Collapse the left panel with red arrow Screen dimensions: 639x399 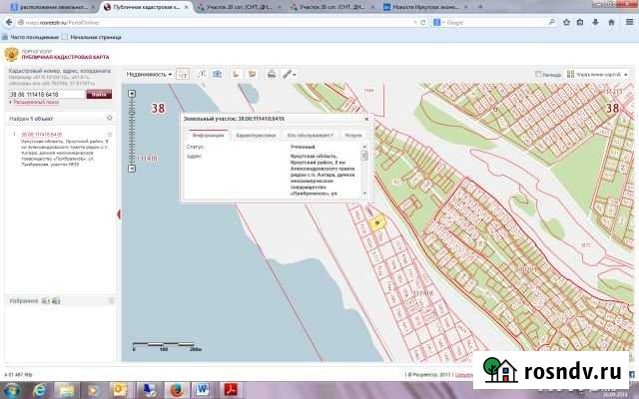click(119, 212)
